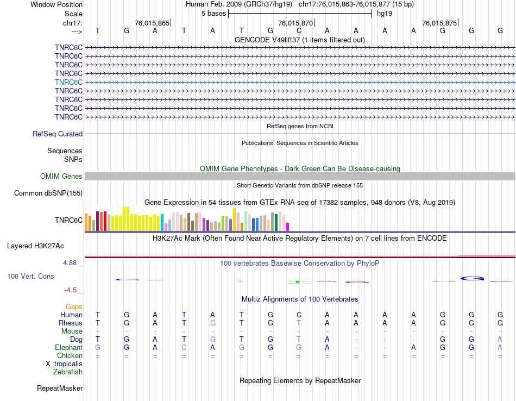Click position marker 76,015,870

coord(295,23)
